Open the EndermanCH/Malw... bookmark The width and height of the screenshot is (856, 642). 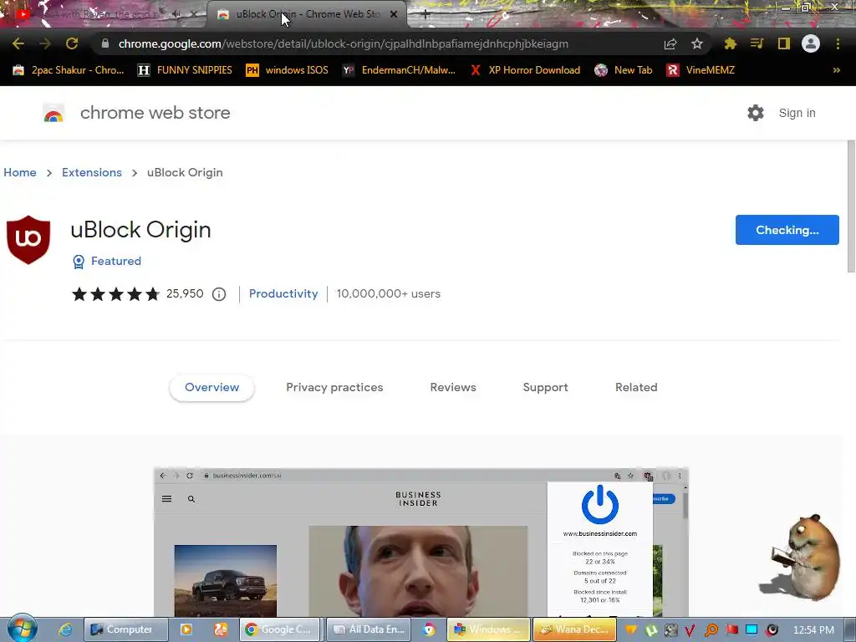pyautogui.click(x=399, y=70)
